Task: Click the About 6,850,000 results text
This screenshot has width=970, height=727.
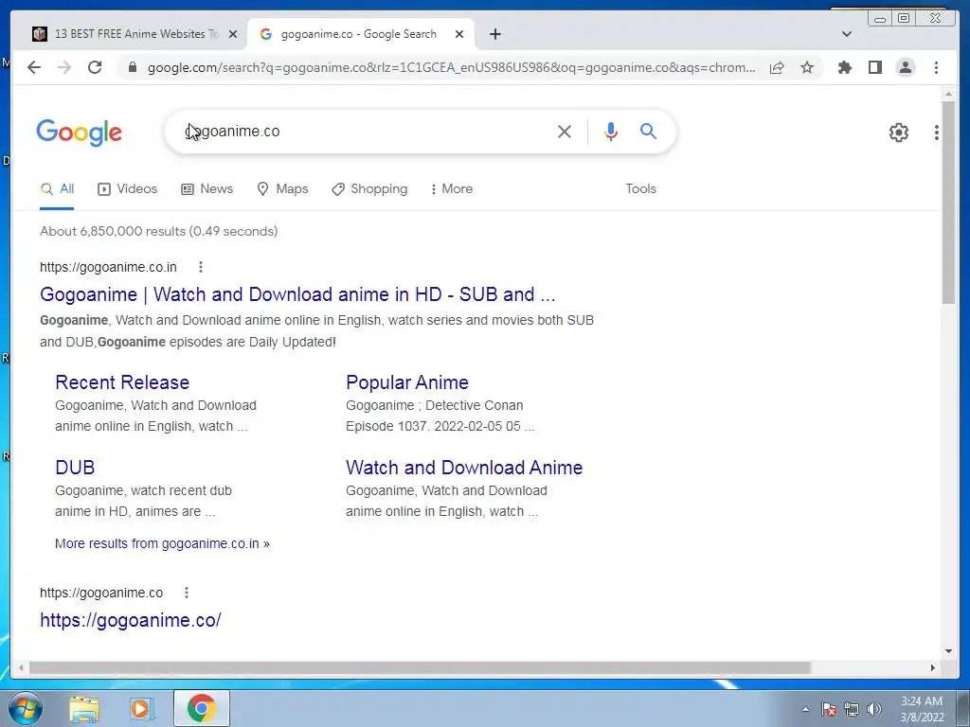Action: tap(159, 231)
